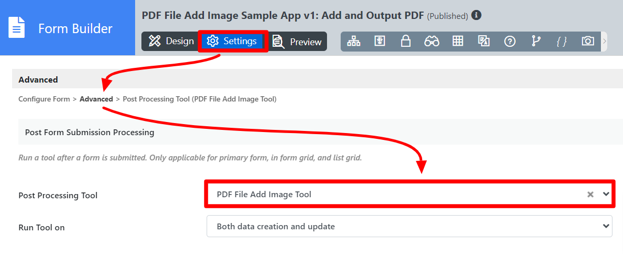Open the Settings tab

[x=232, y=42]
